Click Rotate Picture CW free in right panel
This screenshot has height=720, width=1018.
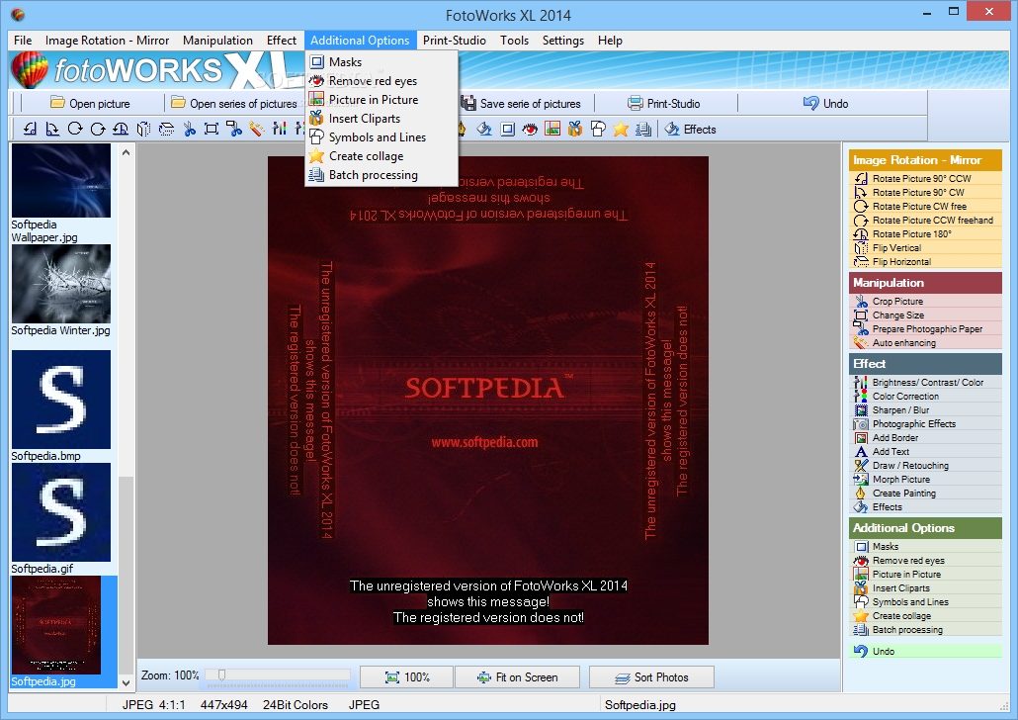point(925,206)
